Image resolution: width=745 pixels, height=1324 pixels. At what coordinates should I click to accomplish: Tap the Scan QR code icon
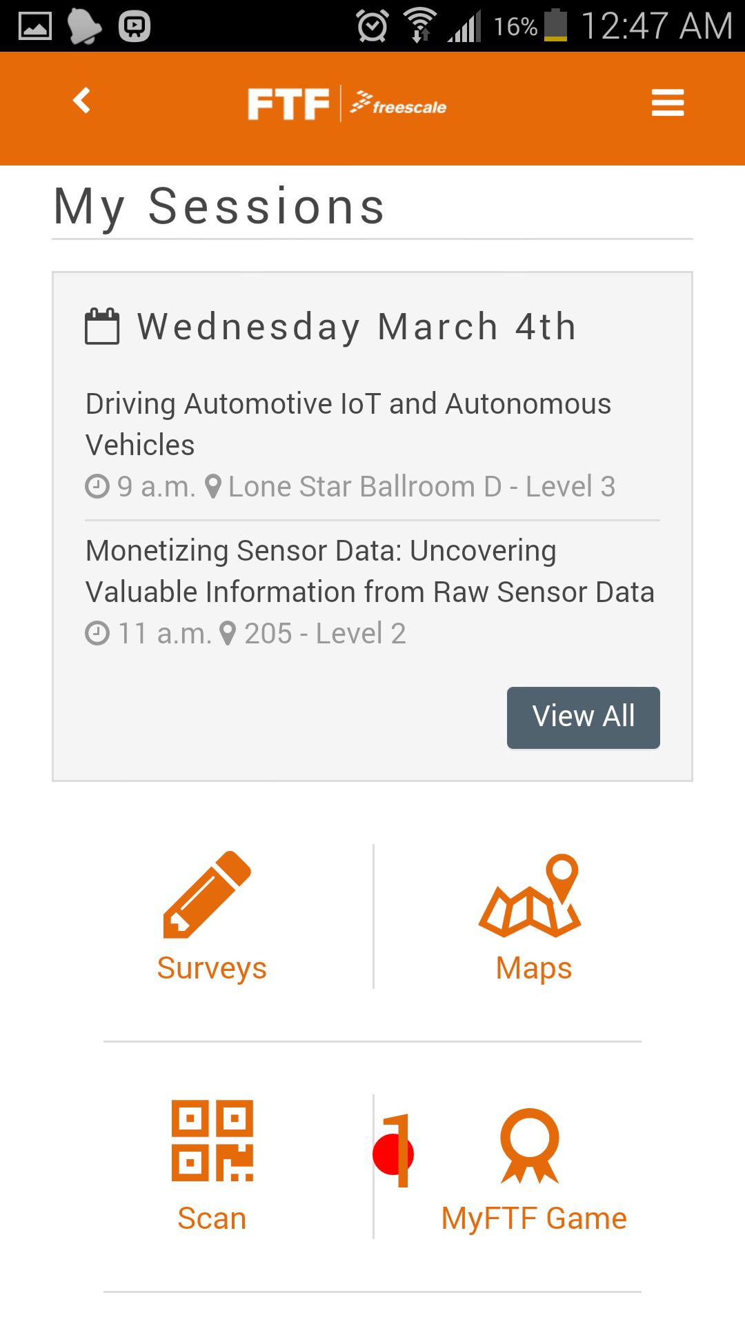point(212,1140)
